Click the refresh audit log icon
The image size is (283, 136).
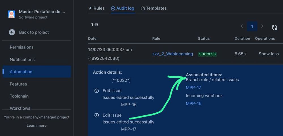(x=275, y=27)
